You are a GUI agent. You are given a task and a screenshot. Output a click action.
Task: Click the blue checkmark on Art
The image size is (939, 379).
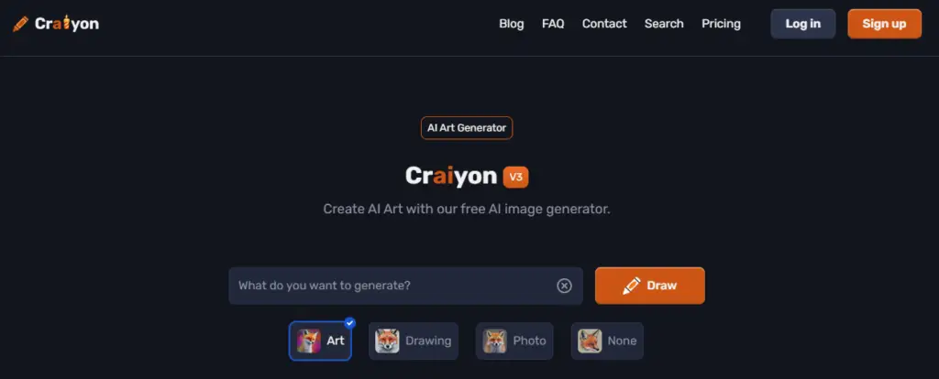[x=349, y=323]
